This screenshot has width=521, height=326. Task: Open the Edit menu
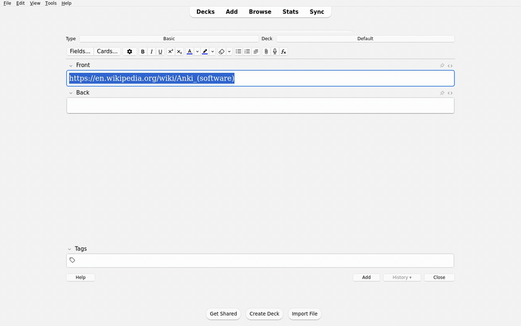20,3
